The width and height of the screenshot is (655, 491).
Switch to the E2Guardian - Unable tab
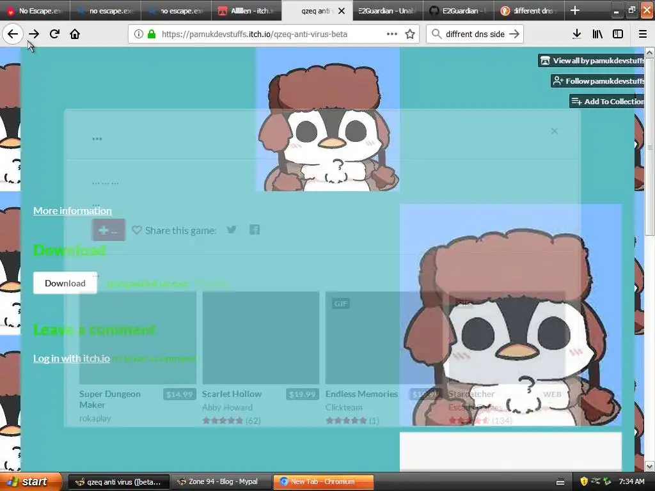click(388, 10)
